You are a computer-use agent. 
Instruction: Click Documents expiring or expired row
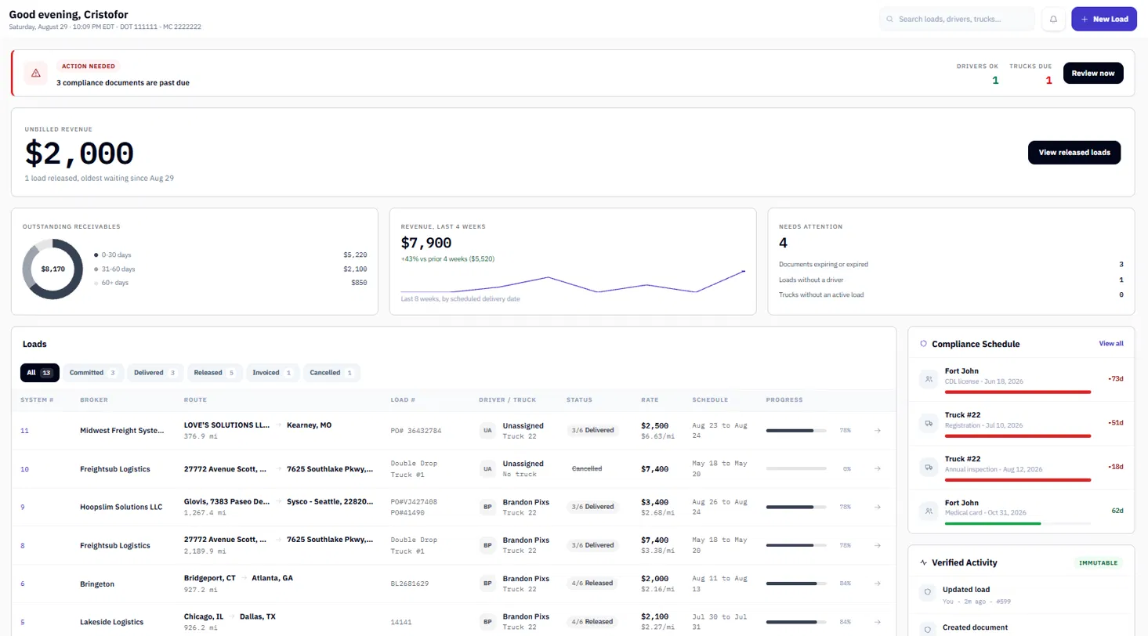(951, 265)
